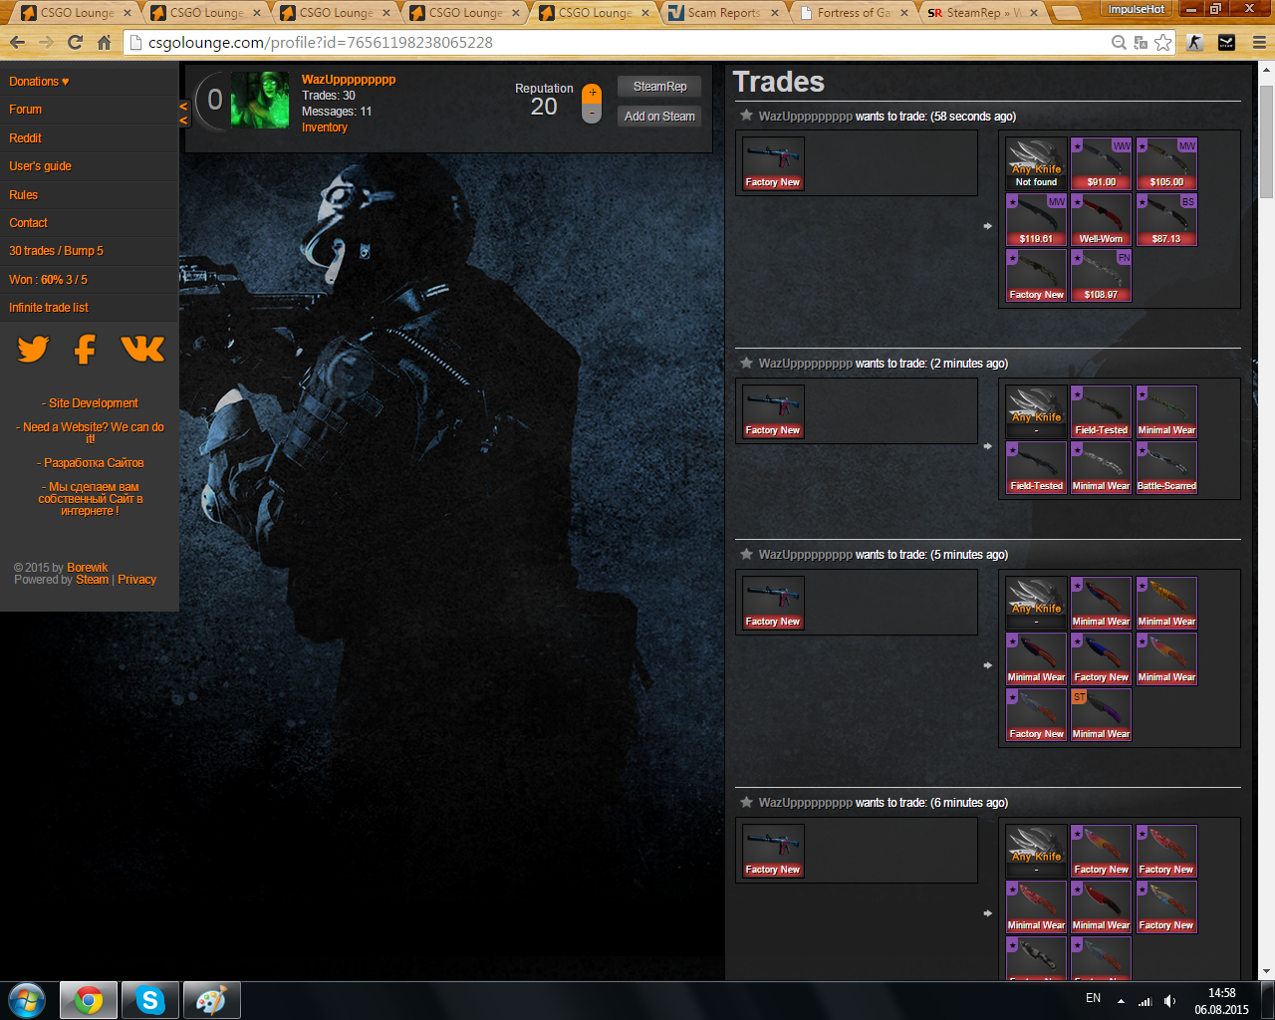Screen dimensions: 1275x1020
Task: Collapse the sidebar with orange chevron arrows
Action: 183,113
